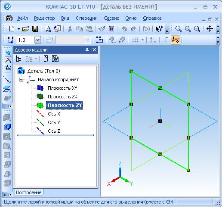Select the part editing toolbar icon
The image size is (222, 207).
click(x=8, y=53)
